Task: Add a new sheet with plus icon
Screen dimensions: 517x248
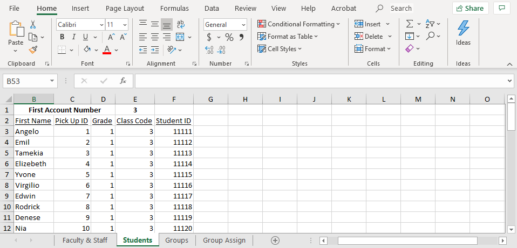Action: tap(275, 240)
